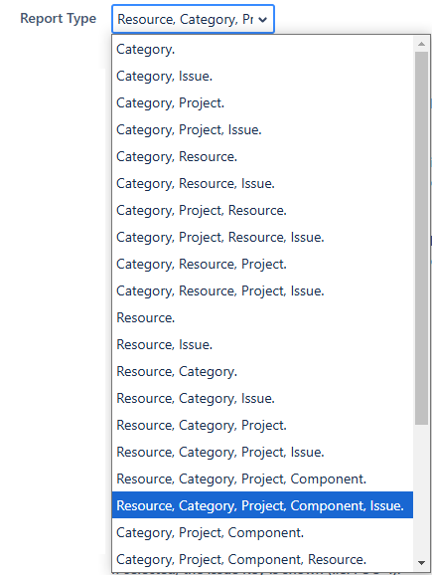Pick 'Category, Project, Issue.' option

[262, 129]
